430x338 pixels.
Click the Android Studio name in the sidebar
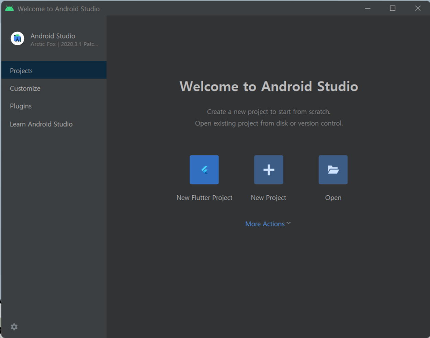click(x=53, y=36)
